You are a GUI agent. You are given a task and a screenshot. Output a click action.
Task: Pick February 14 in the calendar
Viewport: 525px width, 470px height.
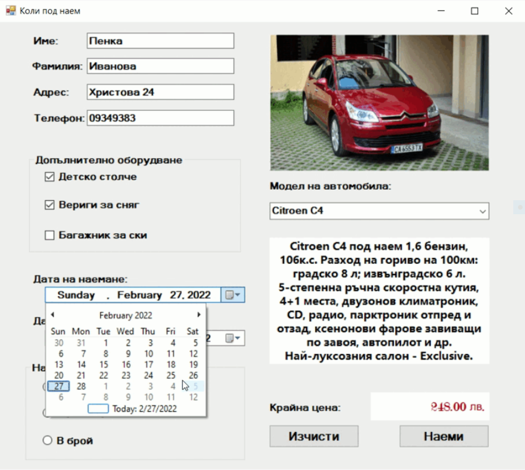(x=81, y=364)
